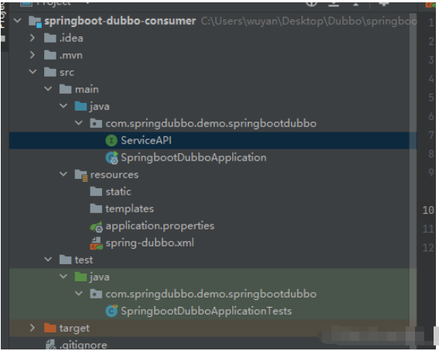Click the green java test folder icon

[81, 277]
